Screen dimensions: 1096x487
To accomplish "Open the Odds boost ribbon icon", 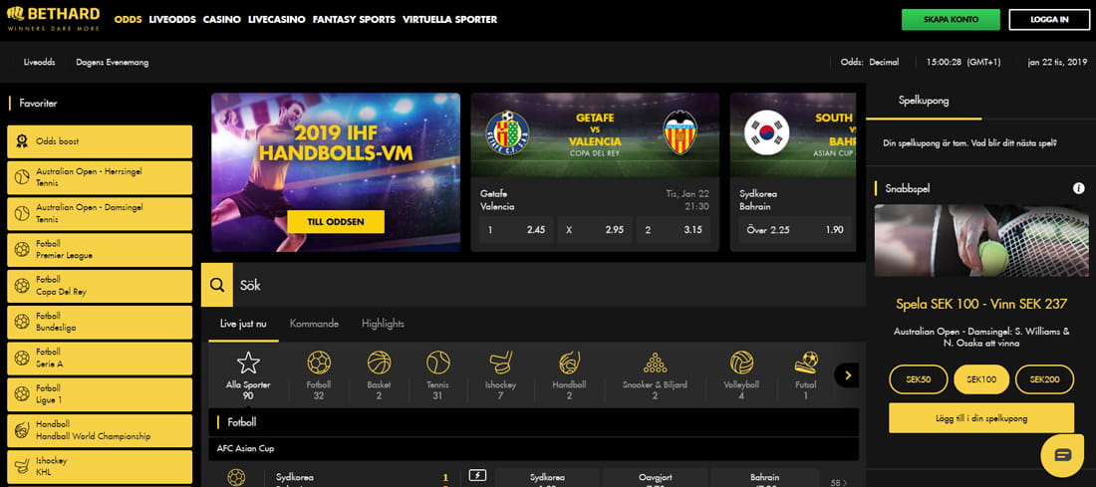I will click(22, 141).
